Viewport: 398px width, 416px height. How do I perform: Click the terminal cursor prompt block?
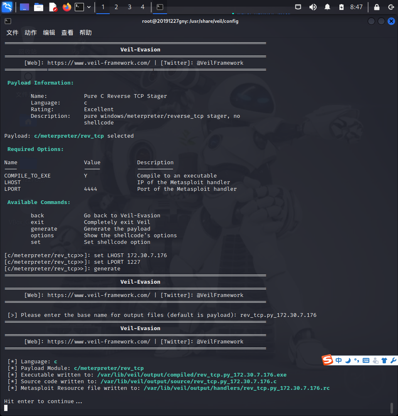point(6,408)
